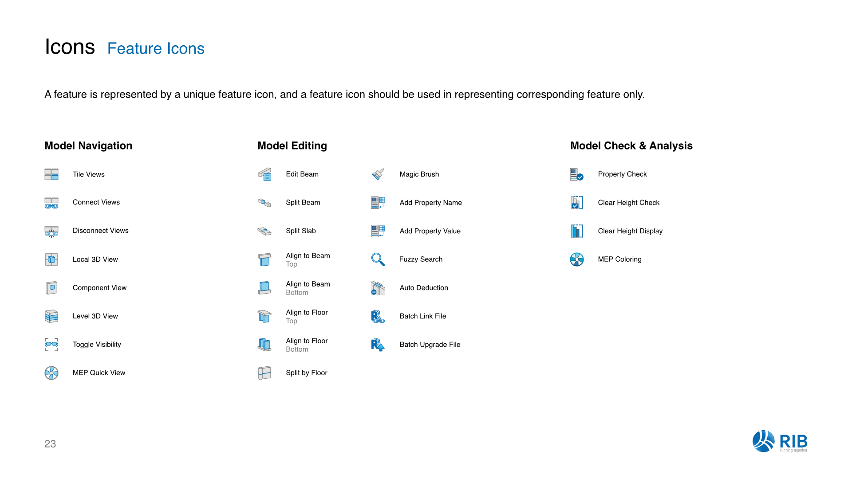Click the Tile Views icon
Screen dimensions: 852x479
tap(51, 174)
